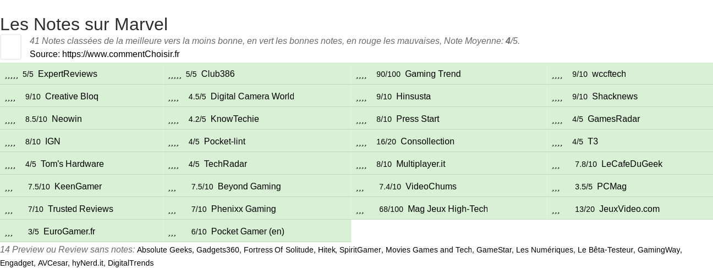Select the Creative Bloq entry

coord(81,96)
